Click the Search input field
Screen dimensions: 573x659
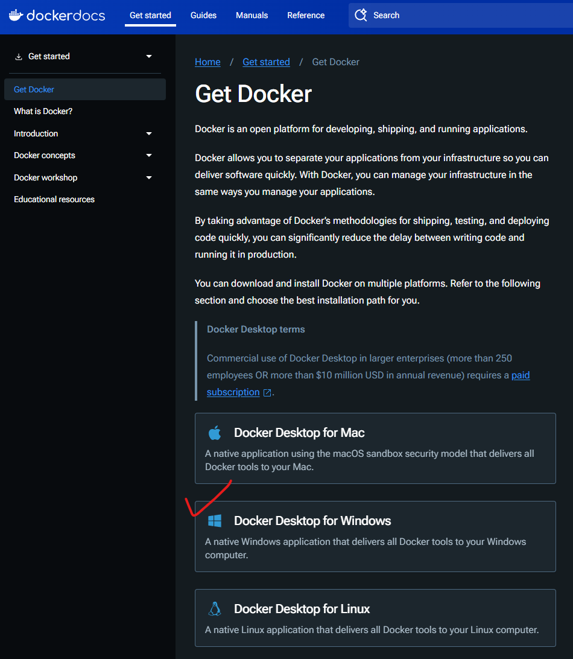tap(460, 15)
